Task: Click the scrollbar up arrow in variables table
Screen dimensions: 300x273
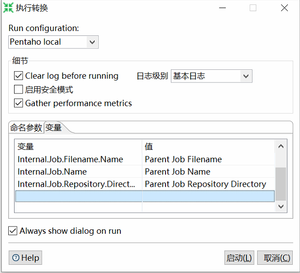Action: pyautogui.click(x=281, y=146)
